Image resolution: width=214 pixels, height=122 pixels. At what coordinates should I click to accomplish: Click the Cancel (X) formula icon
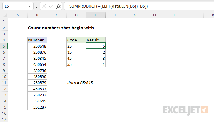click(x=44, y=6)
